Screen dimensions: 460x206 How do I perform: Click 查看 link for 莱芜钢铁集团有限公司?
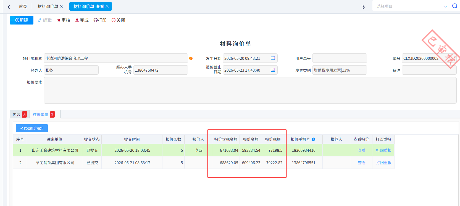(361, 163)
